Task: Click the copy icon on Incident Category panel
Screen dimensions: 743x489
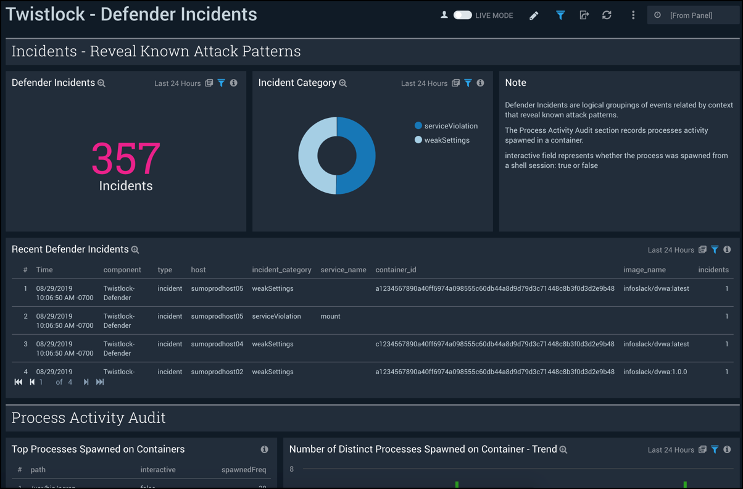Action: 455,82
